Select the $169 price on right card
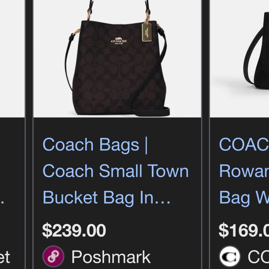The image size is (269, 269). (244, 230)
